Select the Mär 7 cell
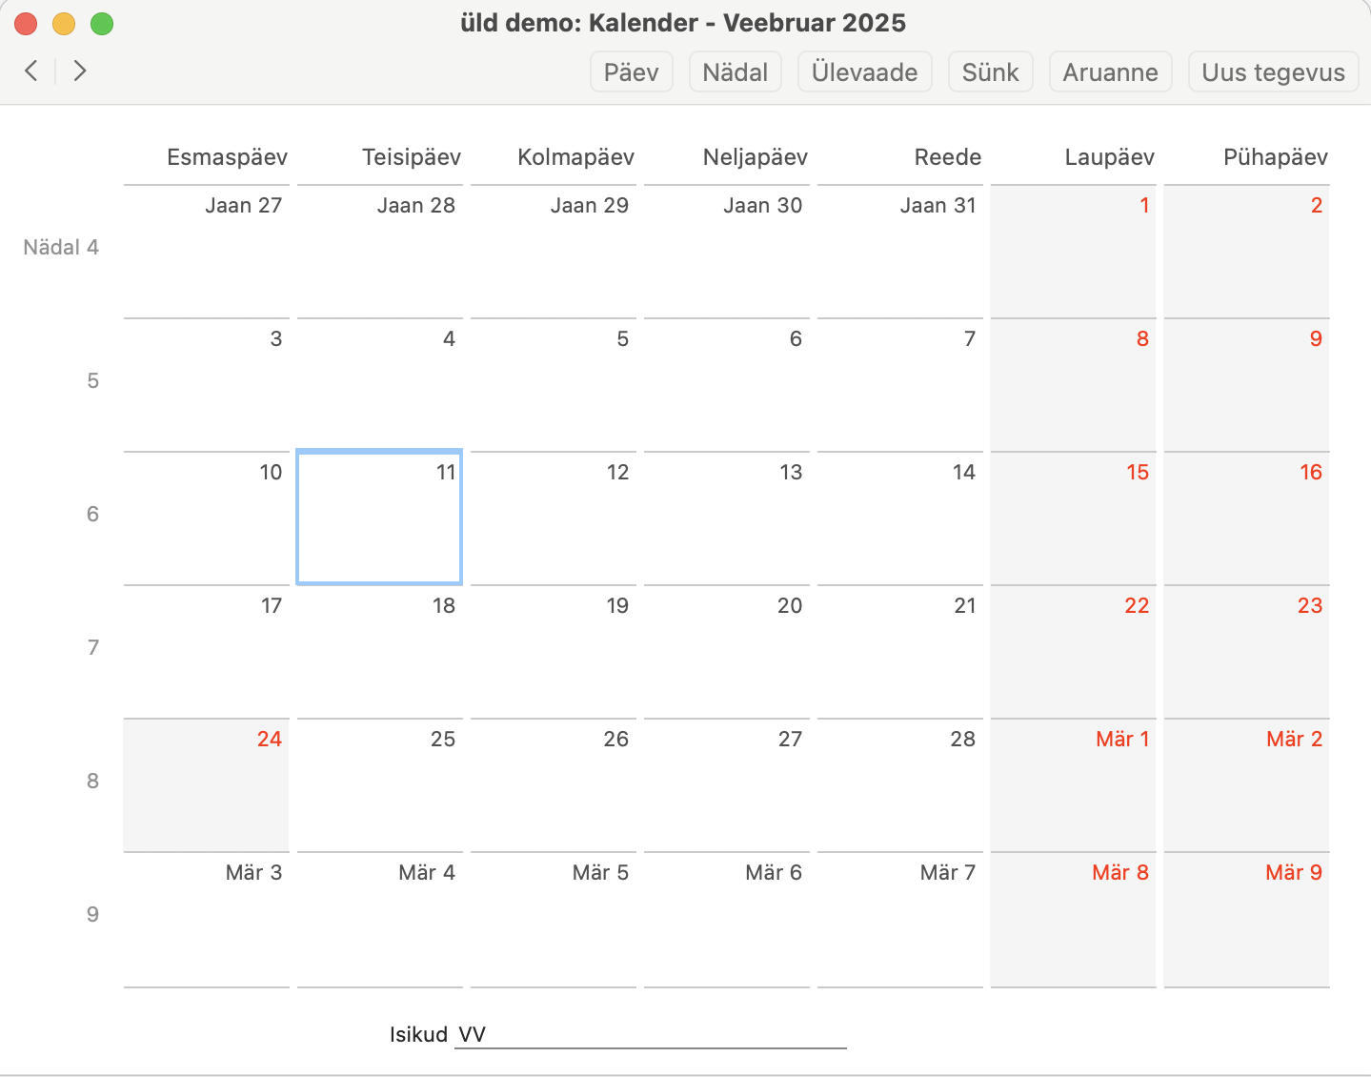 point(900,920)
